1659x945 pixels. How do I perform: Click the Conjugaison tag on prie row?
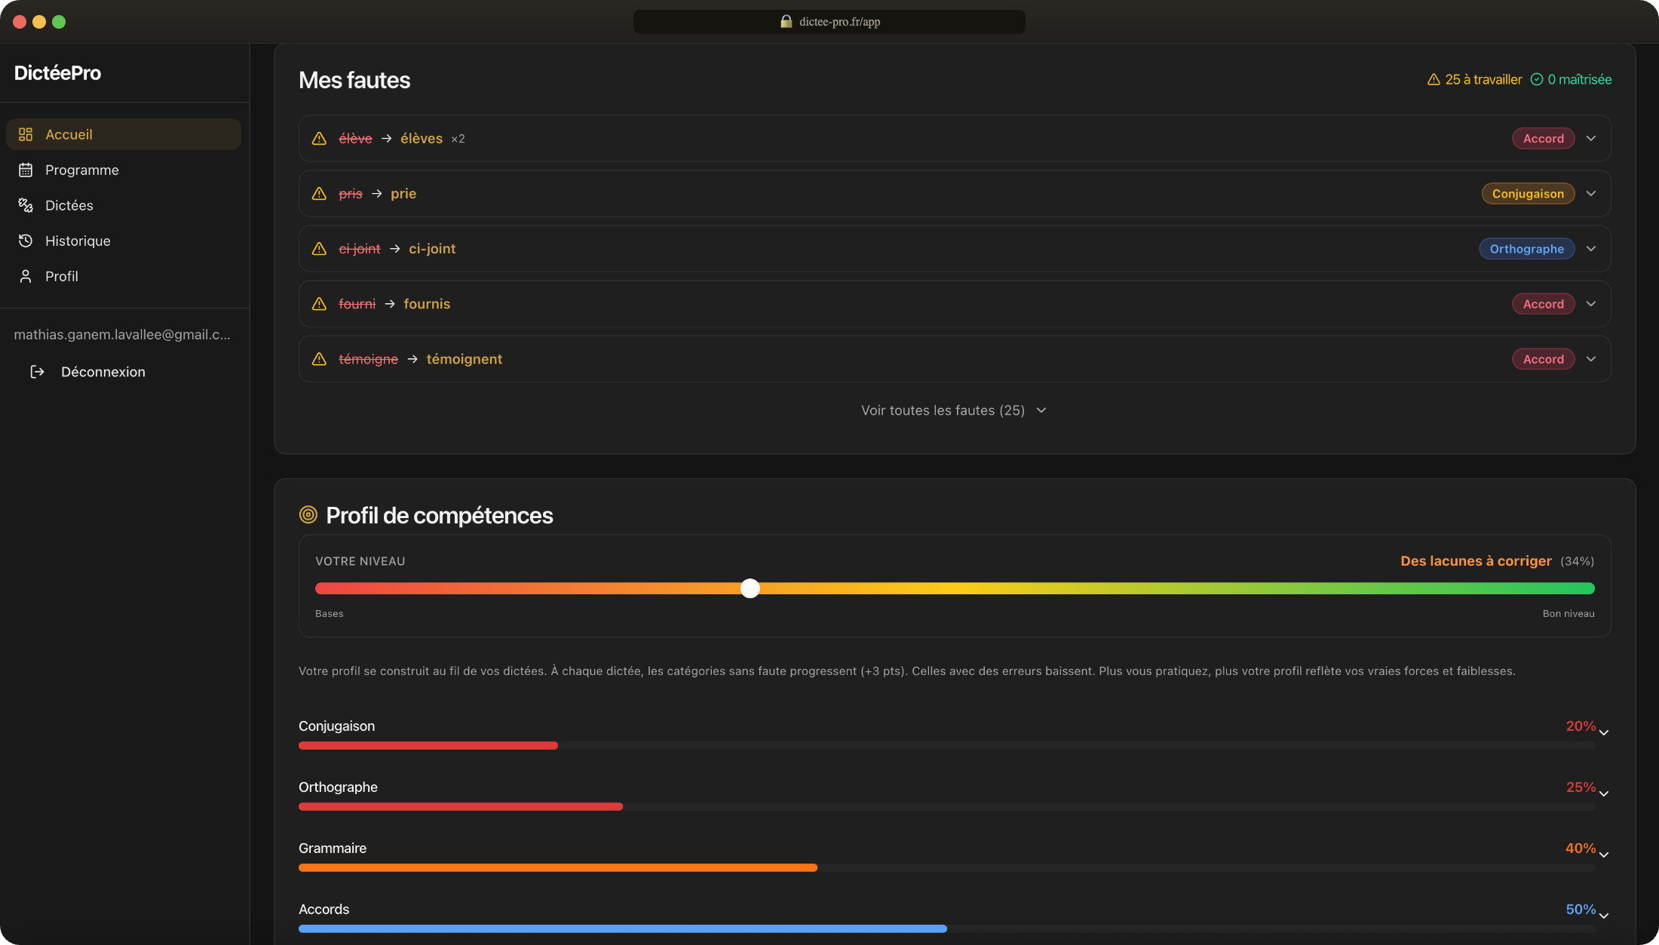tap(1528, 194)
